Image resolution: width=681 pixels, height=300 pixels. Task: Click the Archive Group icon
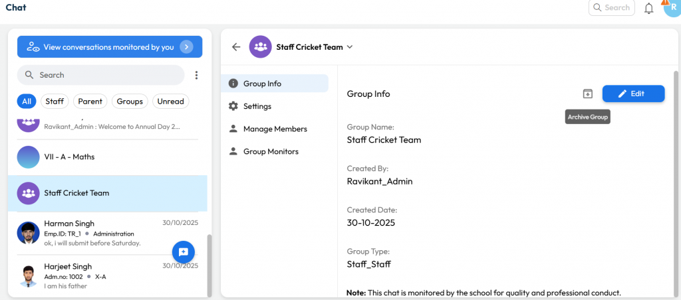[587, 94]
